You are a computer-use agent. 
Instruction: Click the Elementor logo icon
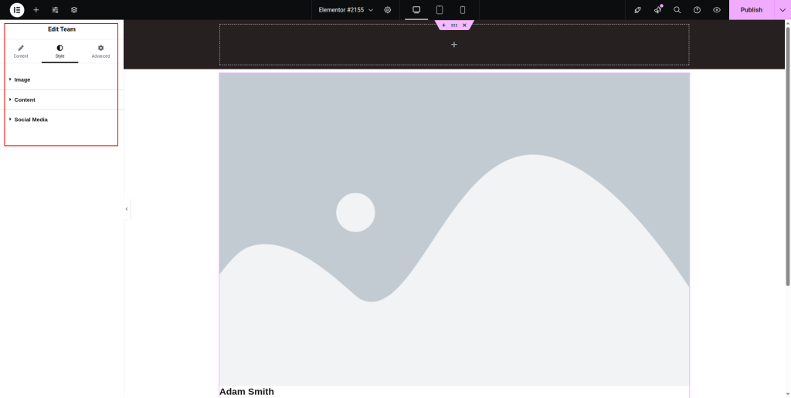17,9
